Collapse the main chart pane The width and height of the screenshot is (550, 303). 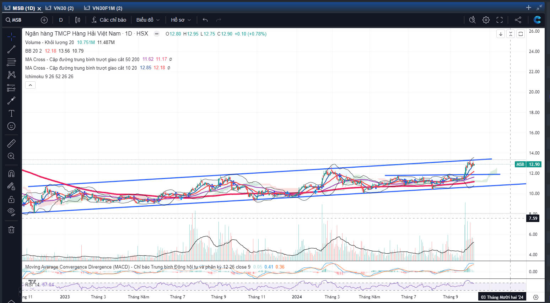point(511,34)
